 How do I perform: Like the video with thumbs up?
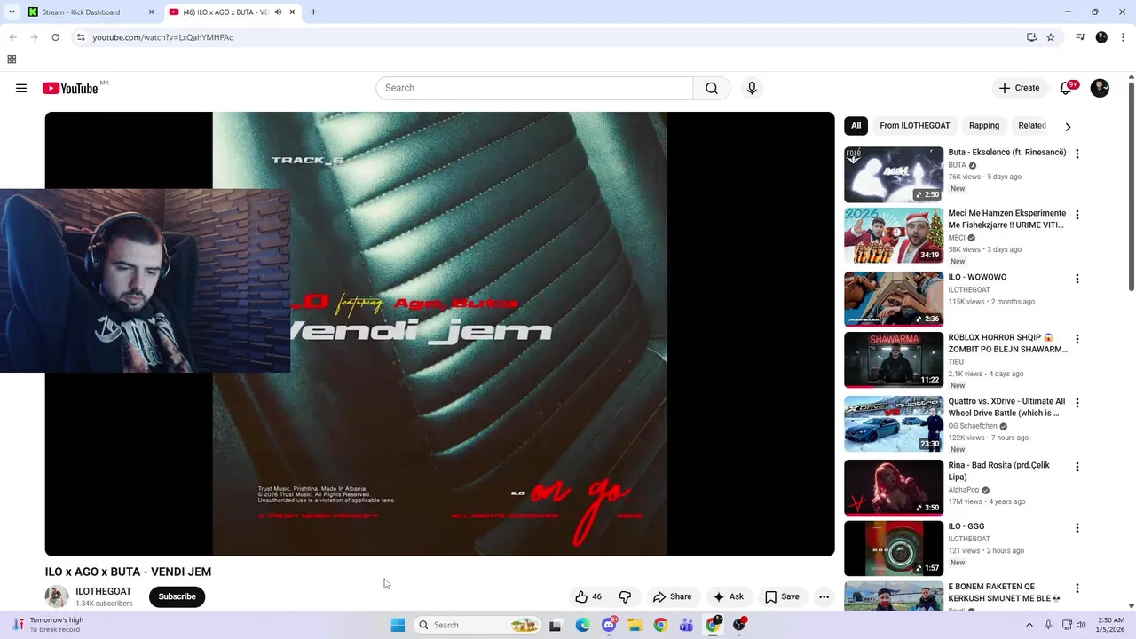click(x=588, y=596)
